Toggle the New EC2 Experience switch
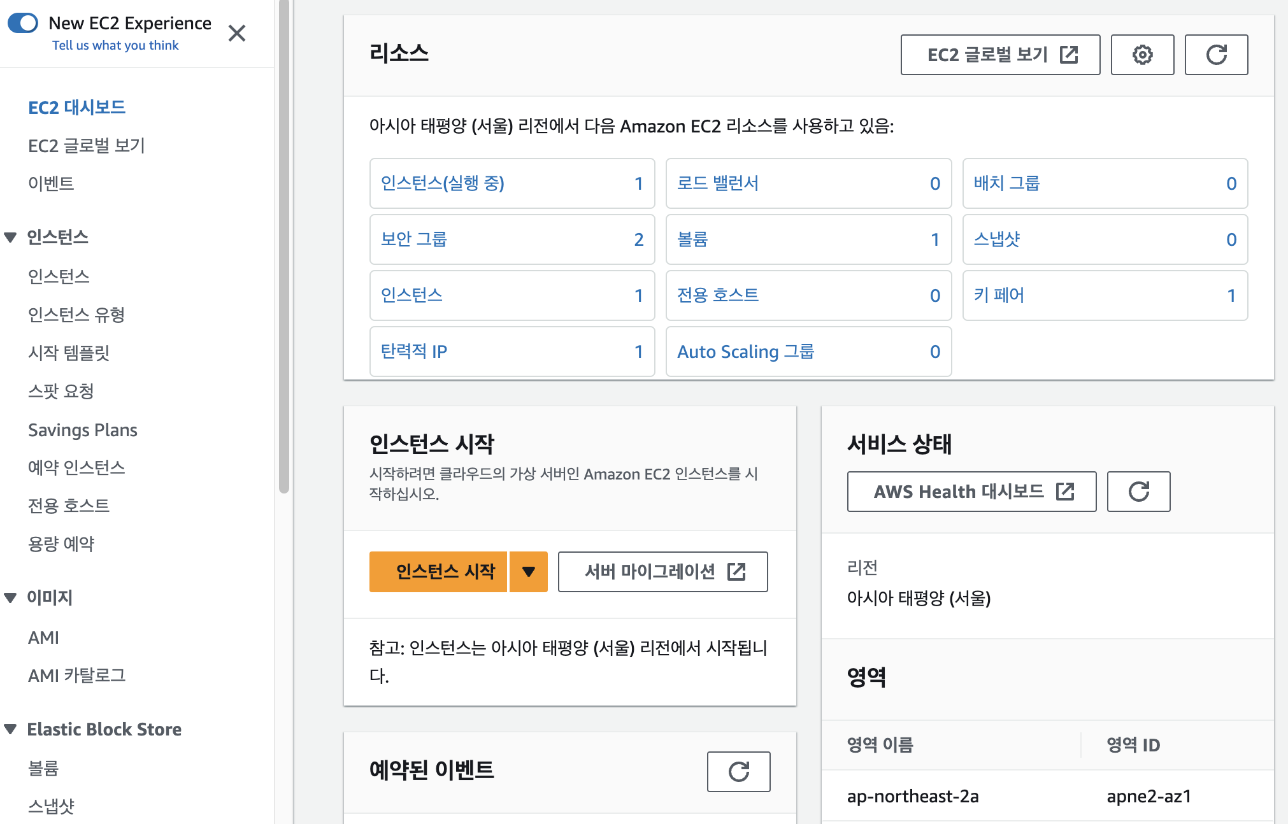 [x=23, y=23]
